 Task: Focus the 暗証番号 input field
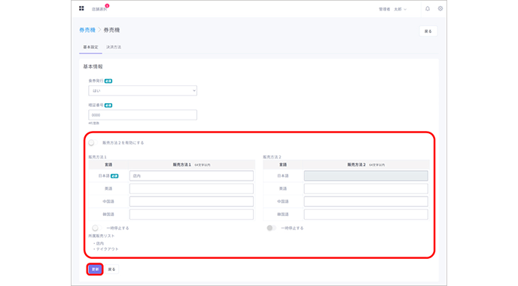tap(143, 115)
